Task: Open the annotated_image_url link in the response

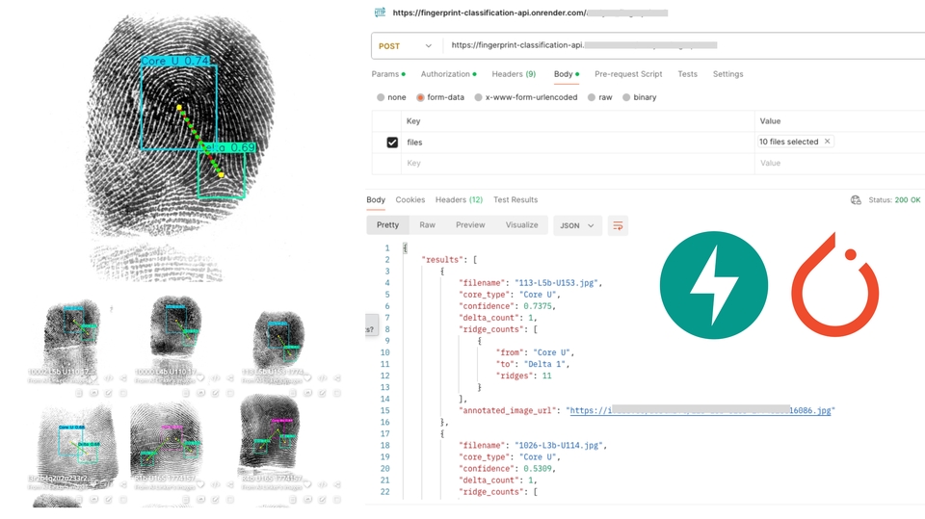Action: (700, 410)
